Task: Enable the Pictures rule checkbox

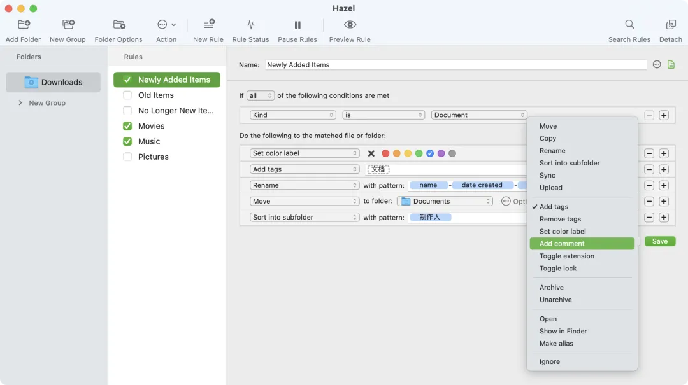Action: (x=127, y=157)
